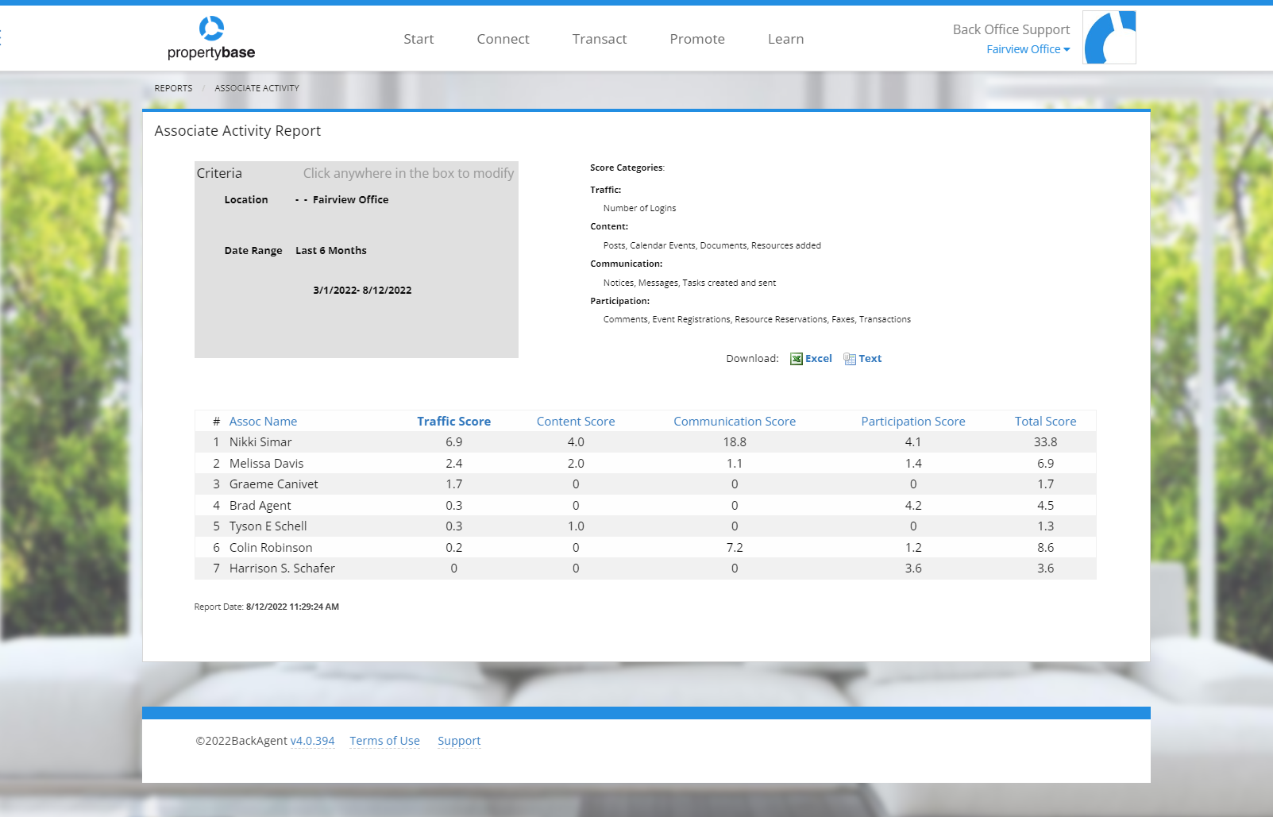The width and height of the screenshot is (1273, 817).
Task: Open the Fairview Office dropdown
Action: tap(1028, 49)
